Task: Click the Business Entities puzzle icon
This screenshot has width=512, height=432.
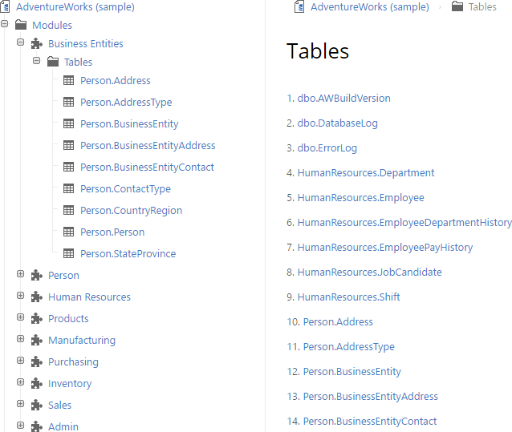Action: [37, 44]
